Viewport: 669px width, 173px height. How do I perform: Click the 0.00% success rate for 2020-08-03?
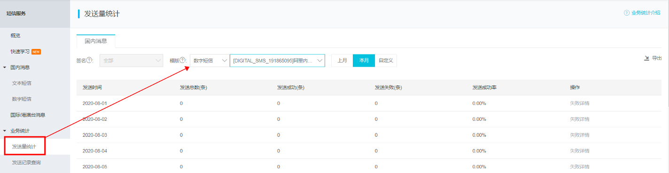click(x=479, y=135)
